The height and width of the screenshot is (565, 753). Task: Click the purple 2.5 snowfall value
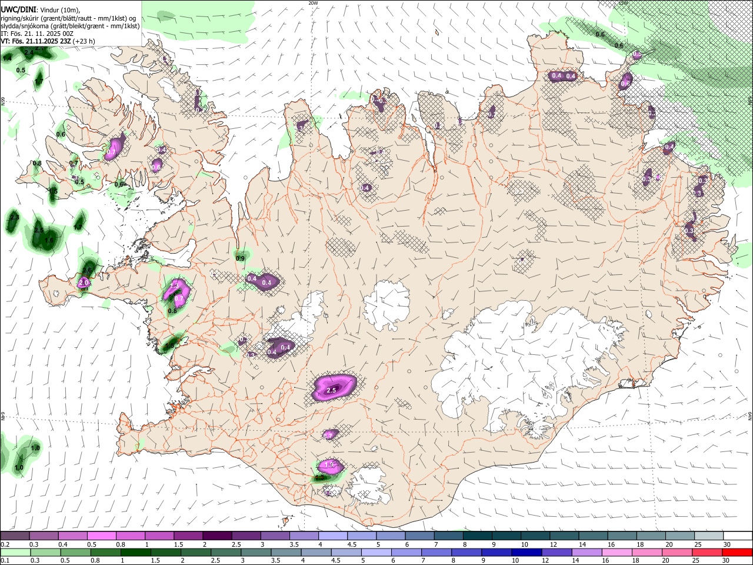coord(331,390)
